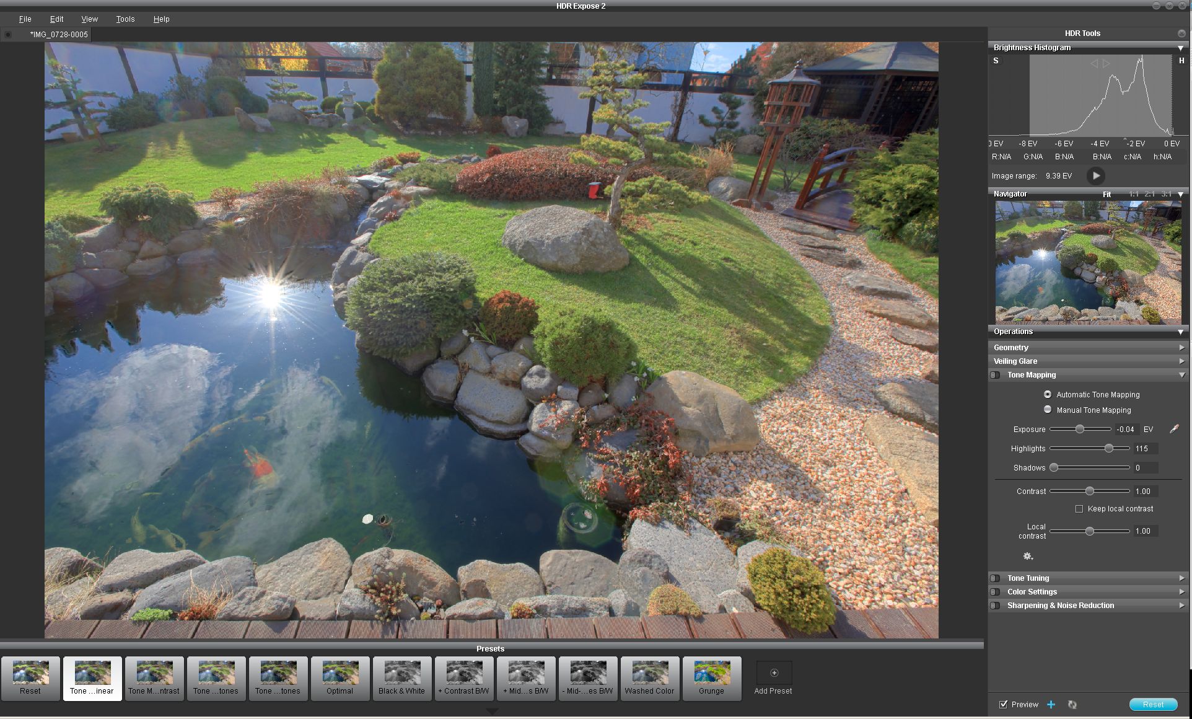Show highlight clipping with the H icon
The width and height of the screenshot is (1192, 719).
tap(1181, 61)
